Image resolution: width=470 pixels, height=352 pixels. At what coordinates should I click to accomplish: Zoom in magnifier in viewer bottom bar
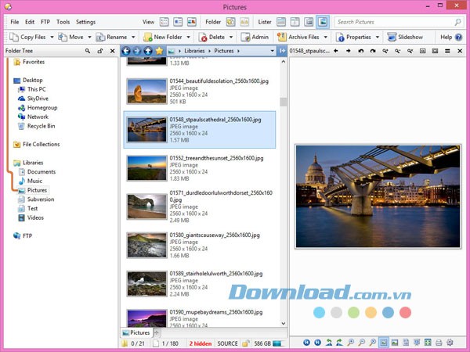point(350,343)
